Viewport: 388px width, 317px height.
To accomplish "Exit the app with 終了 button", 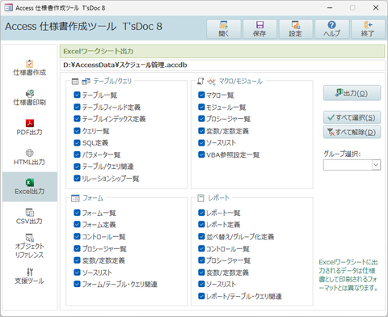I will coord(368,29).
